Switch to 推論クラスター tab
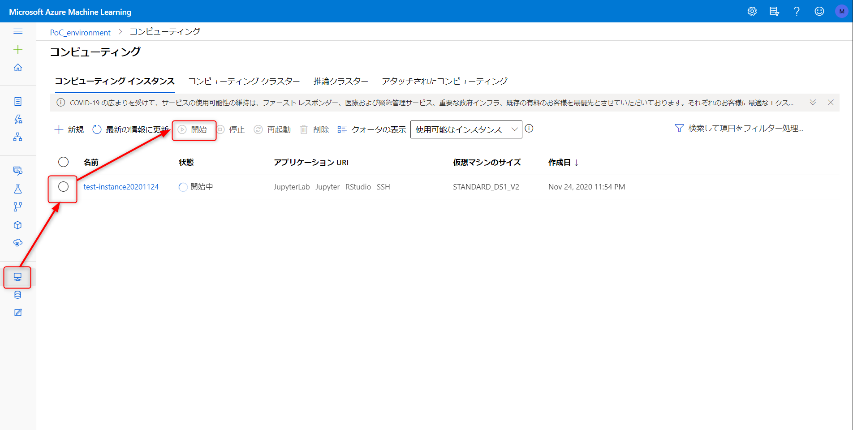This screenshot has height=430, width=853. 340,81
